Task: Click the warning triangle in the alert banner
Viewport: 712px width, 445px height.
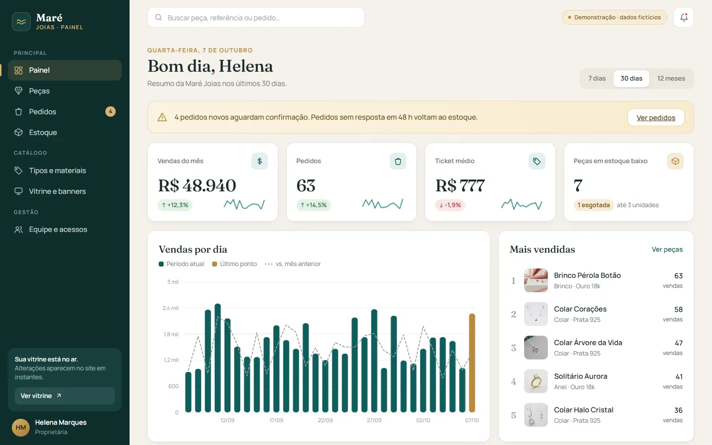Action: pos(162,117)
